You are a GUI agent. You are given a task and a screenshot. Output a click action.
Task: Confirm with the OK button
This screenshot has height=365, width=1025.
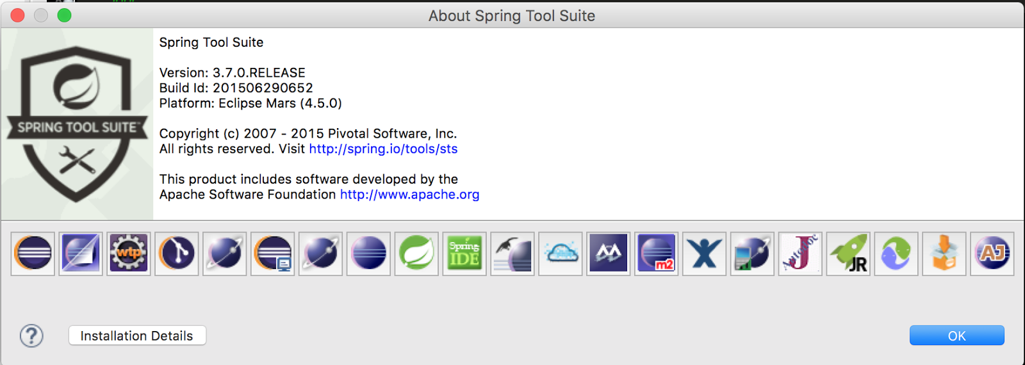point(957,336)
